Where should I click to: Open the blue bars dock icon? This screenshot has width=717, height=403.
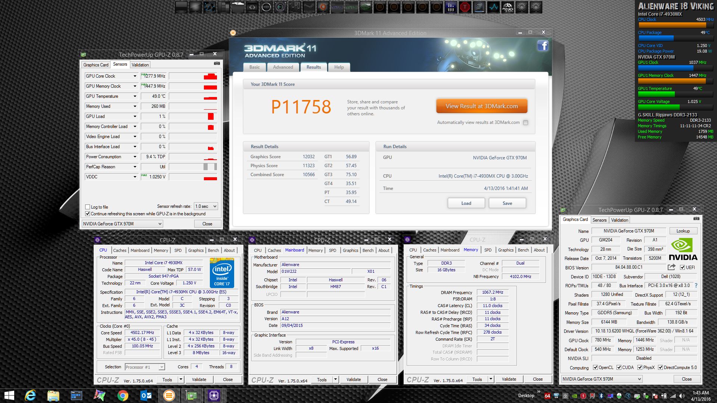(x=451, y=7)
